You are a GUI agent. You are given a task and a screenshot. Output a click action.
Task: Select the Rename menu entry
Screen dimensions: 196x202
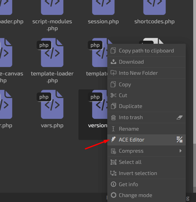[129, 129]
